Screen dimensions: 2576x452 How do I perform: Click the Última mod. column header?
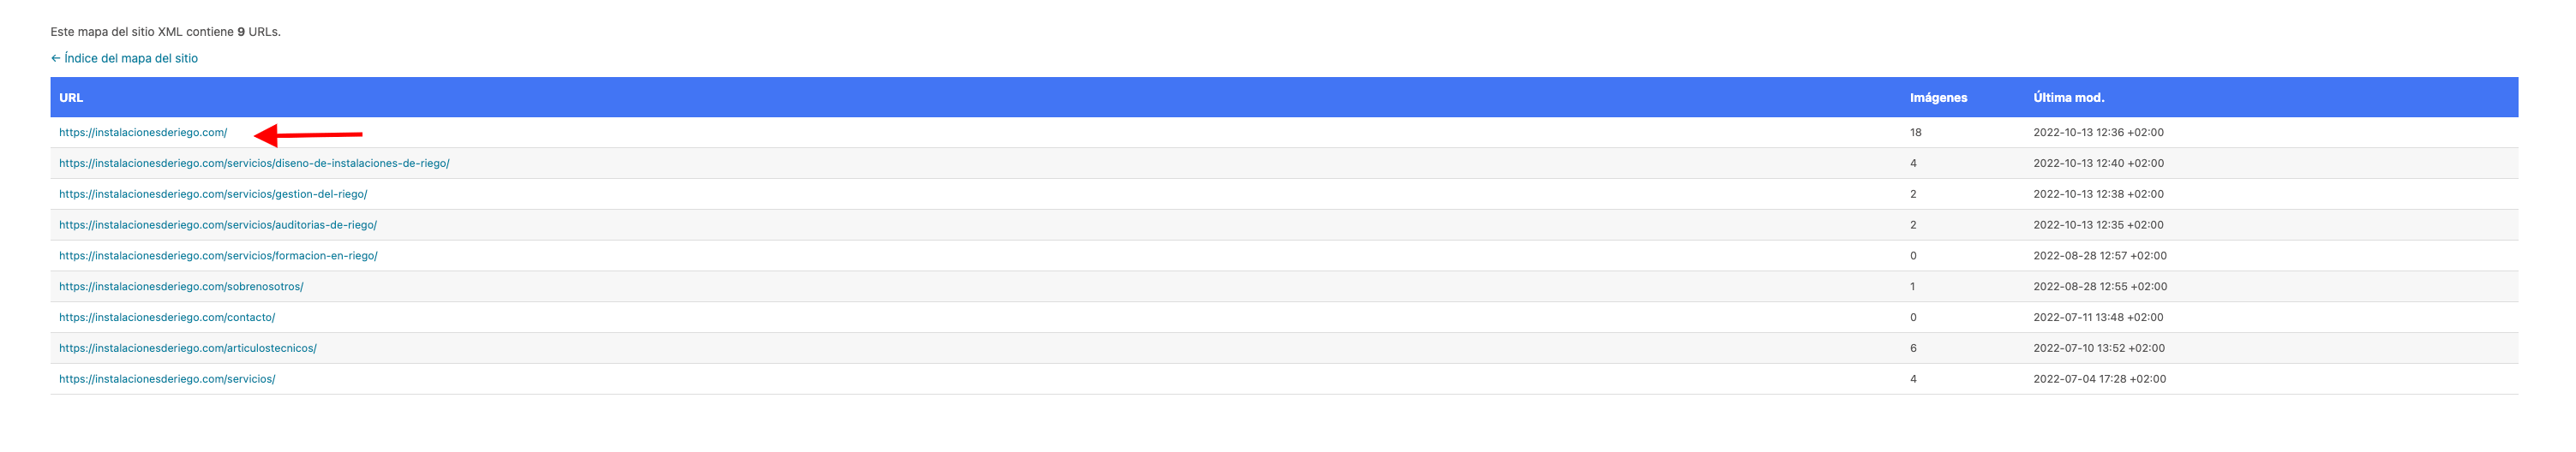click(x=2068, y=98)
